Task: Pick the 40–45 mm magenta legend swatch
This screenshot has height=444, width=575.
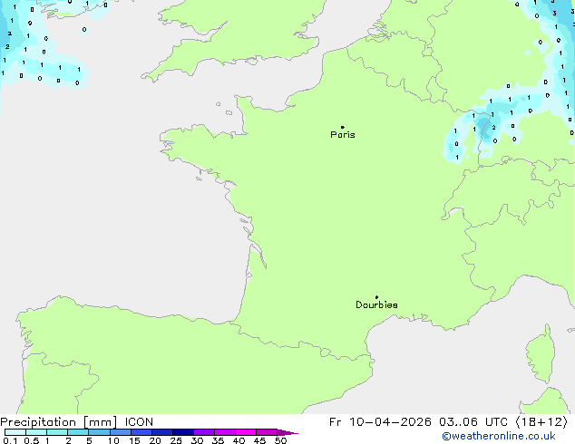Action: coord(246,432)
